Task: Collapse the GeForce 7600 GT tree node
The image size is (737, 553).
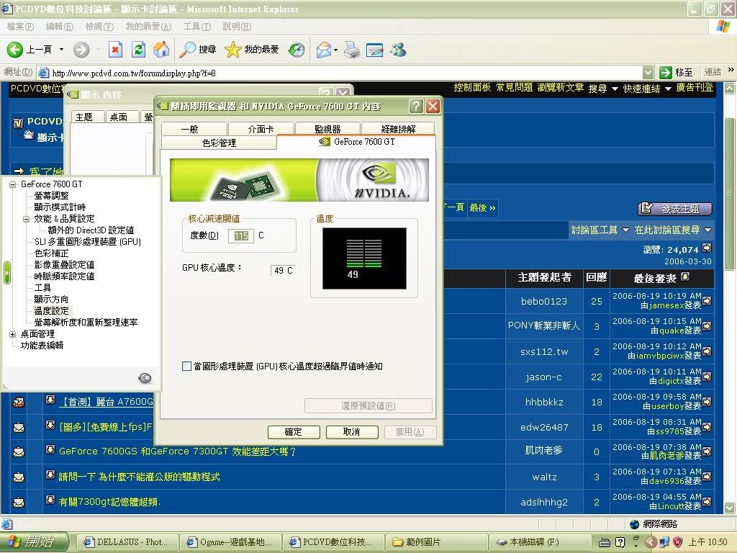Action: click(12, 184)
